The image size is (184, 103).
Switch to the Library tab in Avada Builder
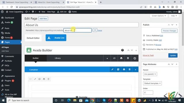(57, 58)
